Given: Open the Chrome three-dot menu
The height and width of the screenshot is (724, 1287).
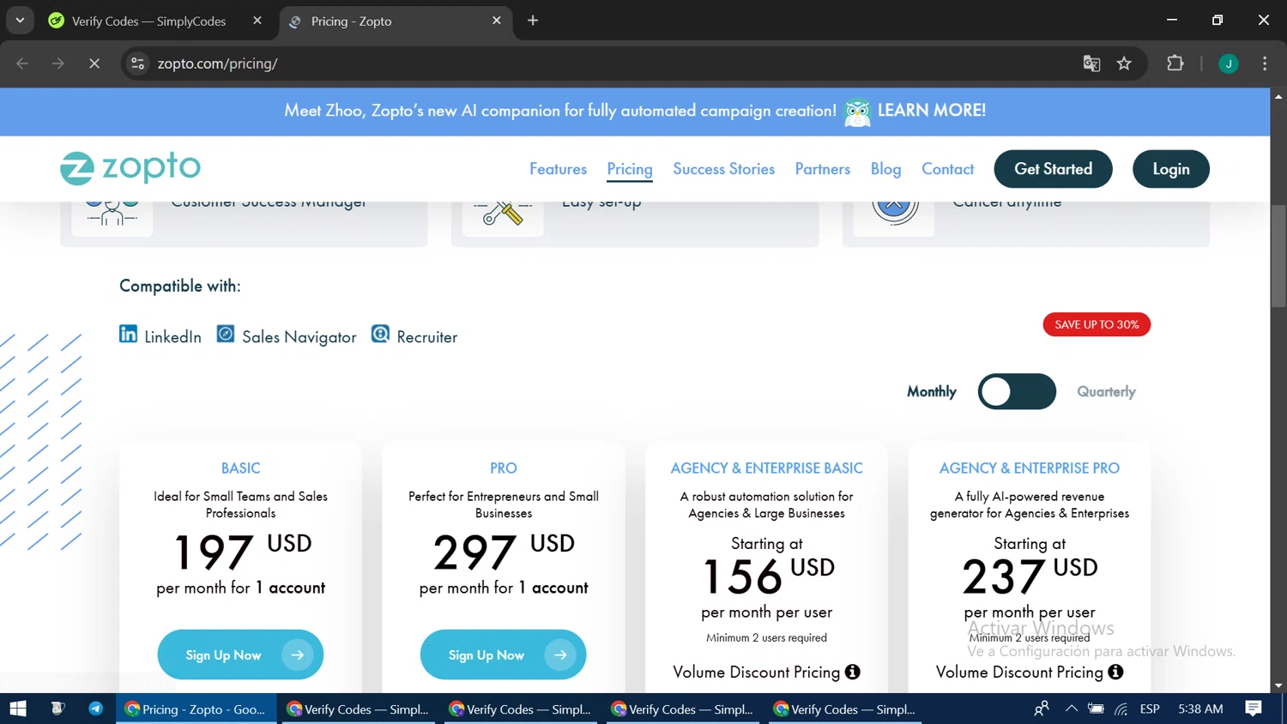Looking at the screenshot, I should (1265, 63).
